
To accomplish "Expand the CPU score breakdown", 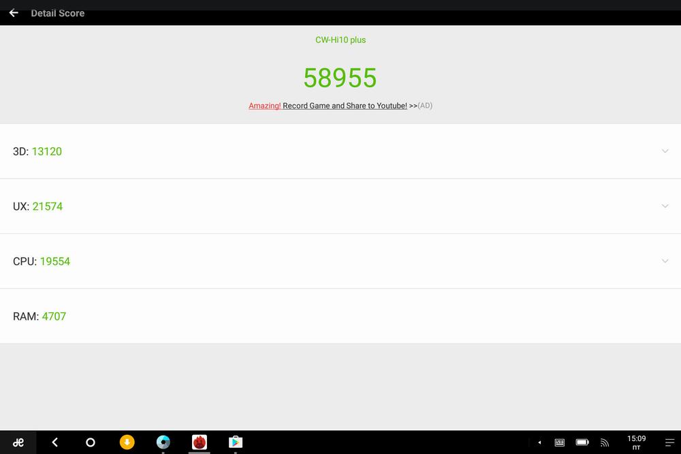I will [665, 261].
